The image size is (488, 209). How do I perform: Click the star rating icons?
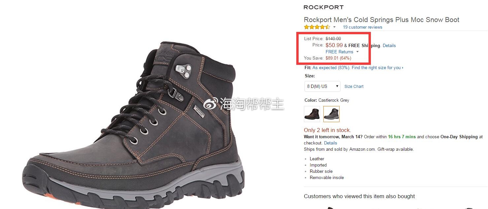tap(317, 27)
